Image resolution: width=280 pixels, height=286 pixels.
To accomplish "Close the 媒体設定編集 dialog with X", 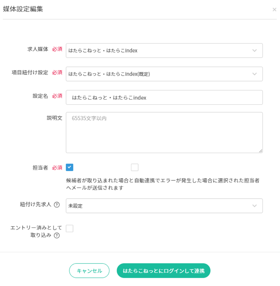I will click(x=274, y=10).
